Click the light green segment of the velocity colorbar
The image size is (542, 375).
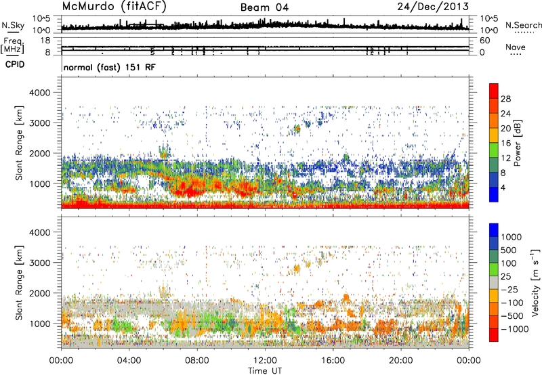pyautogui.click(x=494, y=269)
